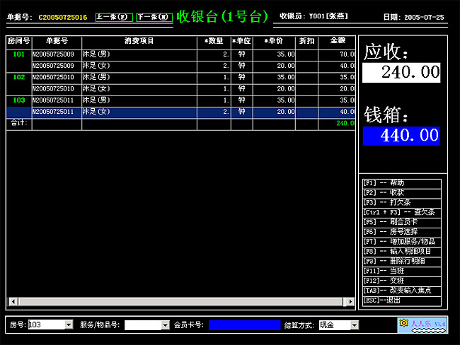Expand the 服务/物品号 dropdown list
The width and height of the screenshot is (460, 345).
coord(166,325)
